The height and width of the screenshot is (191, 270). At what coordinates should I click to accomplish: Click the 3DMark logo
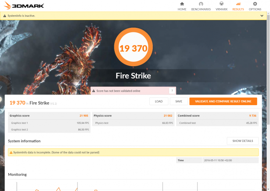[24, 6]
